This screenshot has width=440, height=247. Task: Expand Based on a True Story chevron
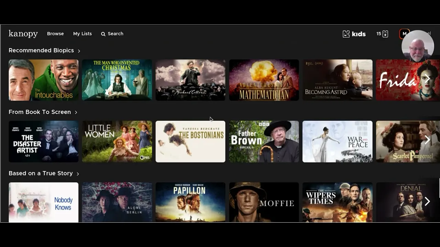click(78, 174)
